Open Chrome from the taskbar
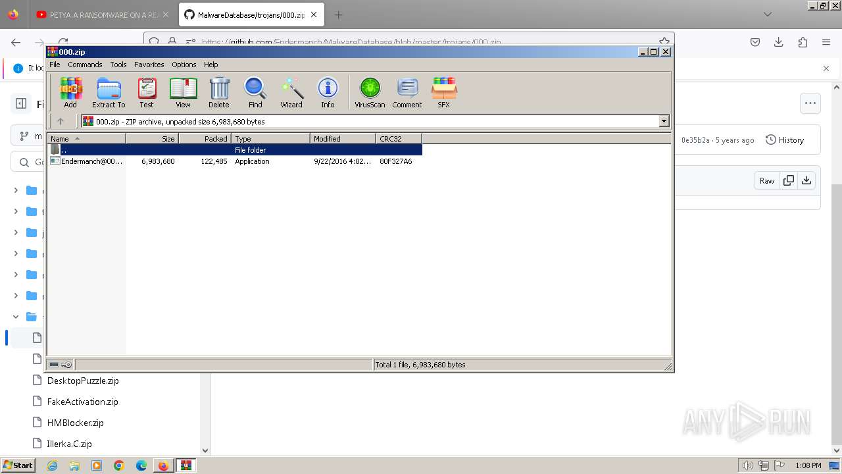The height and width of the screenshot is (474, 842). (119, 465)
